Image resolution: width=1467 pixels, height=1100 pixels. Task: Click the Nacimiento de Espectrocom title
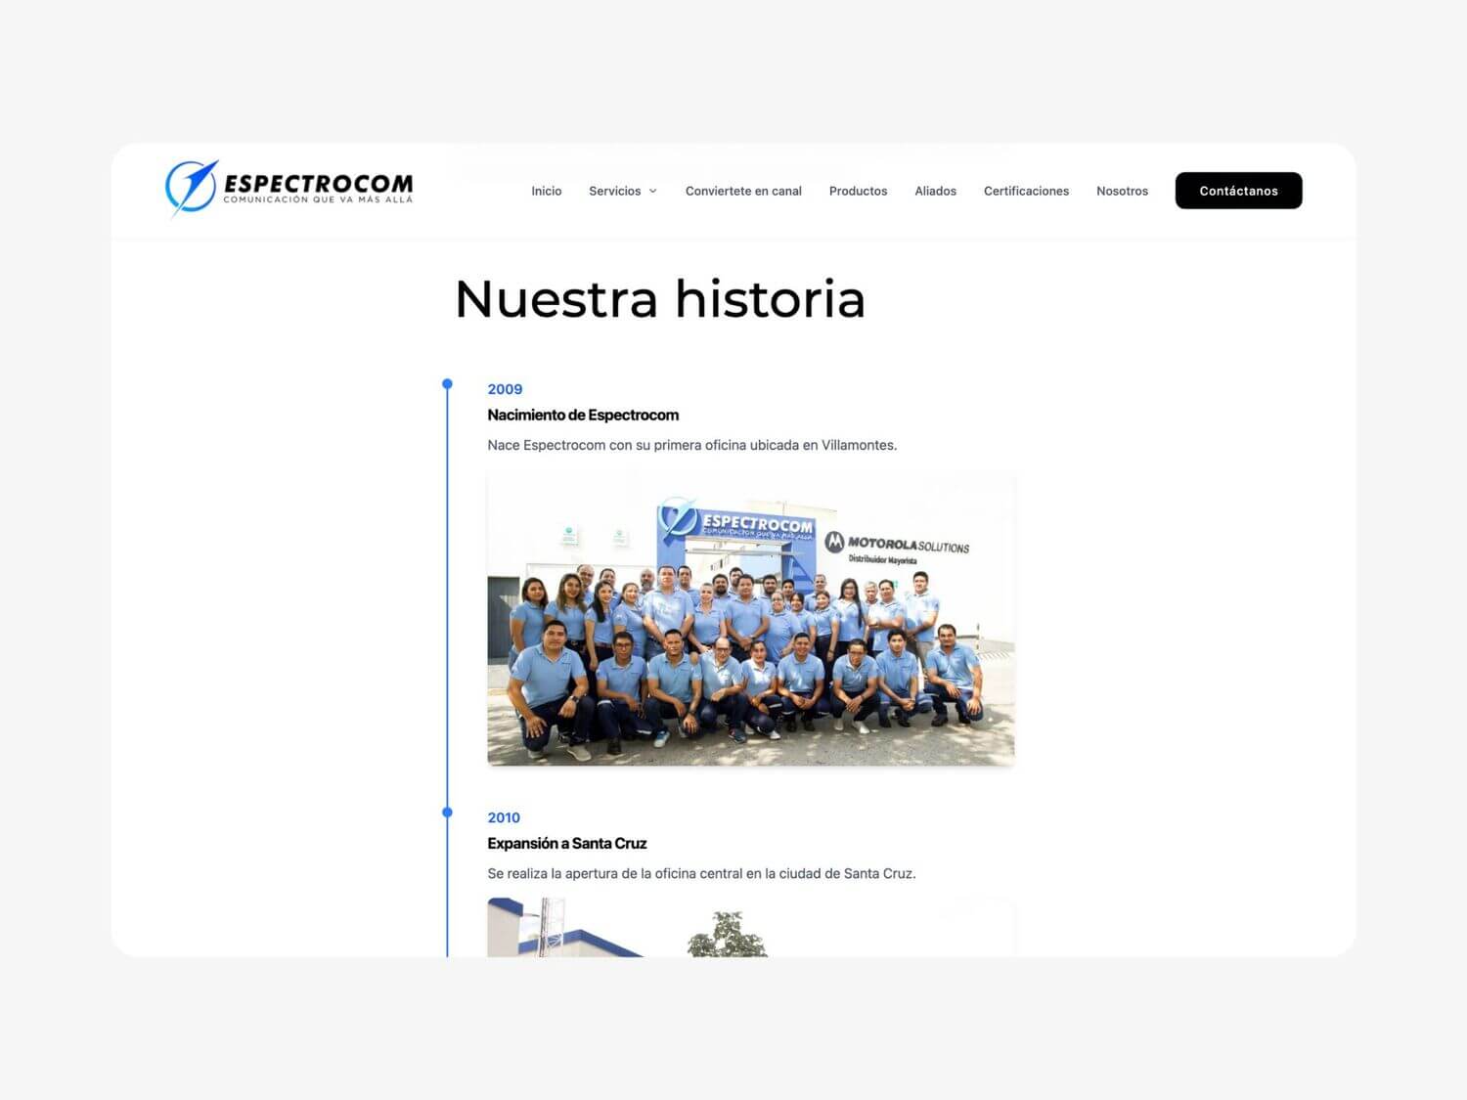[583, 415]
